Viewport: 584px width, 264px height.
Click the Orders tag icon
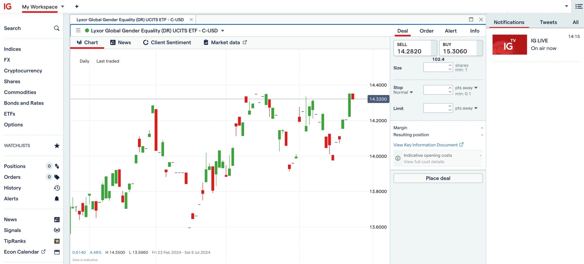[x=57, y=177]
